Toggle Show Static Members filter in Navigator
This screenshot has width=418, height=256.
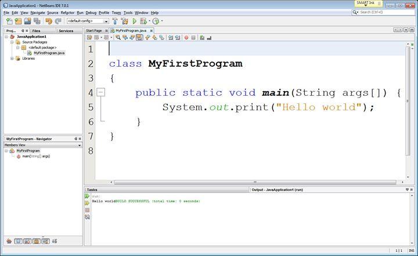[27, 241]
